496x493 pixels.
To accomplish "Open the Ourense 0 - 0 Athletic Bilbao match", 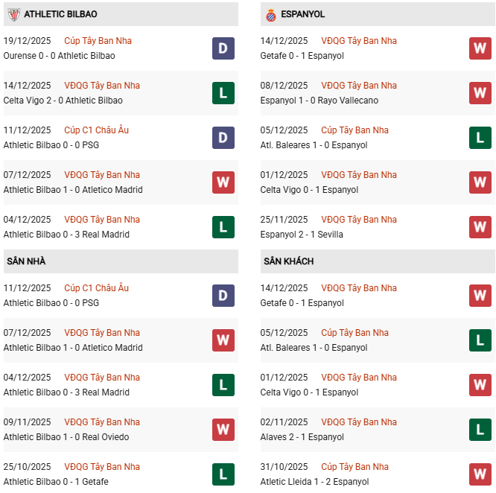I will [59, 56].
